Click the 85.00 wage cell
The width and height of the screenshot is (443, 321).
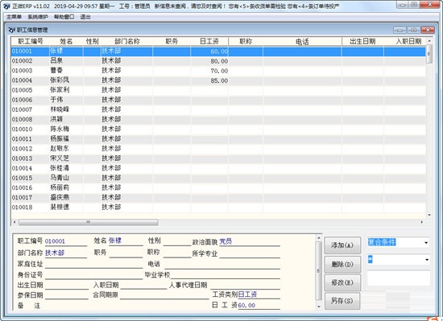209,80
